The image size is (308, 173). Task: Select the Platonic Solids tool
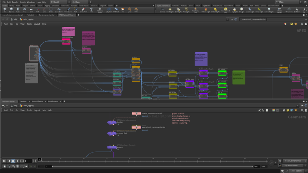click(100, 10)
